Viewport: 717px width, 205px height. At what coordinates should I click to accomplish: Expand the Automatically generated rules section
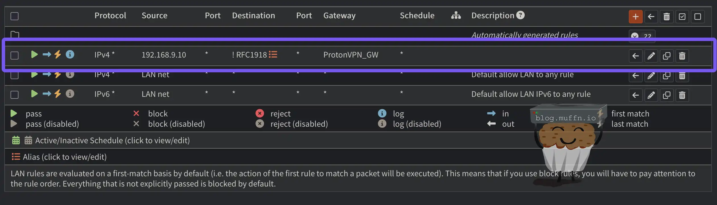click(642, 36)
